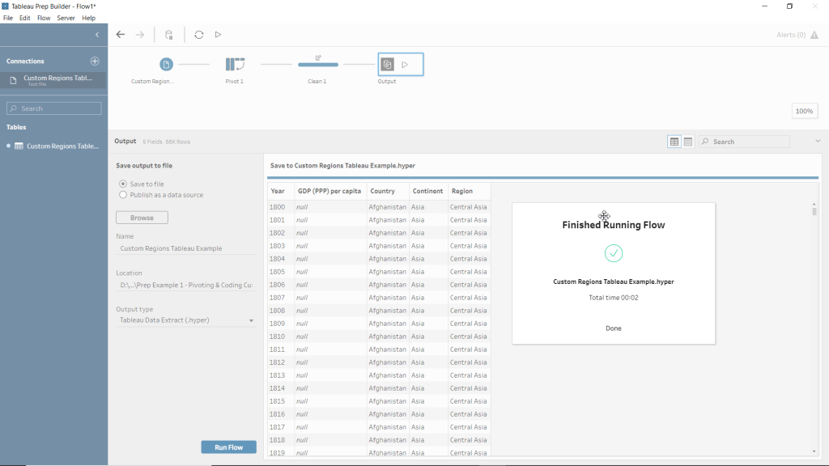The image size is (829, 466).
Task: Select the Custom Regions input step icon
Action: coord(166,65)
